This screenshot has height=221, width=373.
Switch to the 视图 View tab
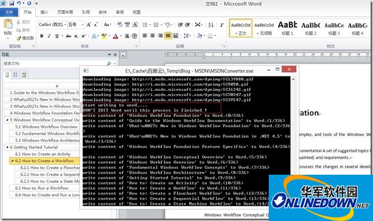pyautogui.click(x=137, y=12)
